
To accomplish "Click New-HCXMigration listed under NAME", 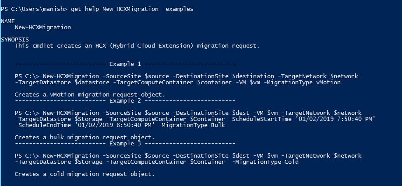I will pos(42,27).
